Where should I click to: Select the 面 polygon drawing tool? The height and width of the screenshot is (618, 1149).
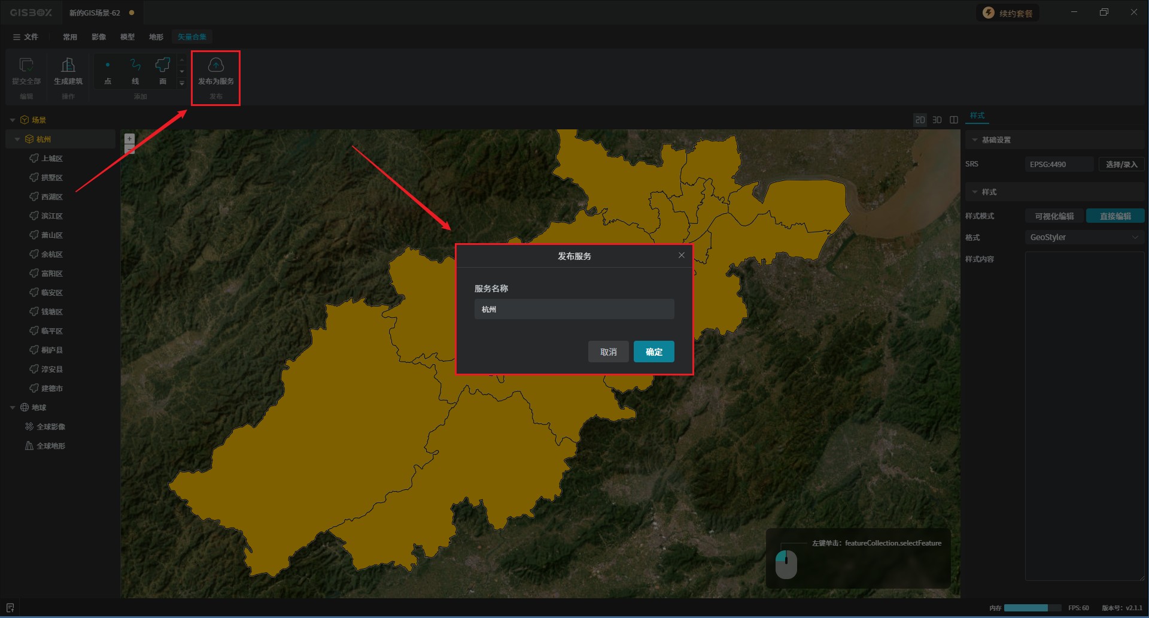[x=163, y=65]
